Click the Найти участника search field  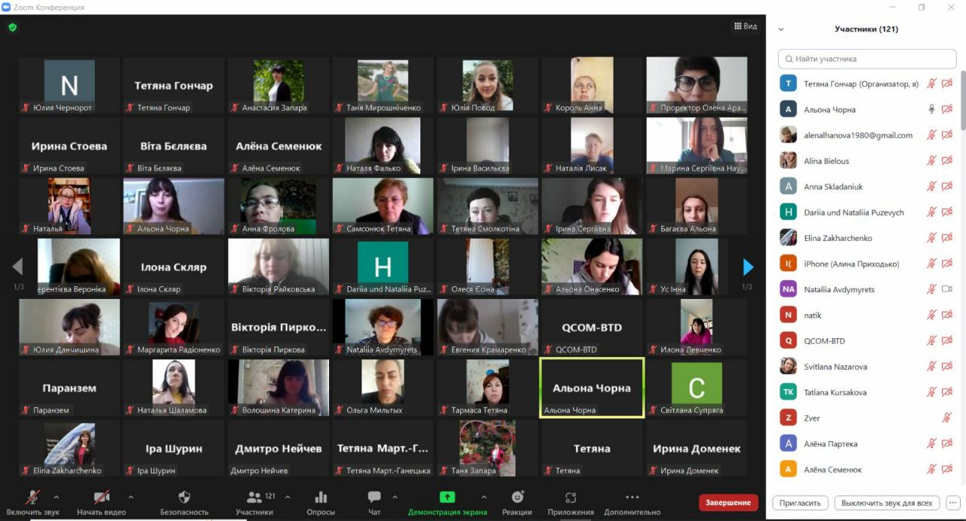point(868,59)
